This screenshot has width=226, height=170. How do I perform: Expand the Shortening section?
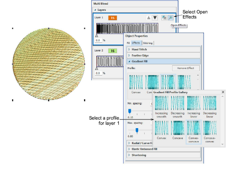click(129, 155)
